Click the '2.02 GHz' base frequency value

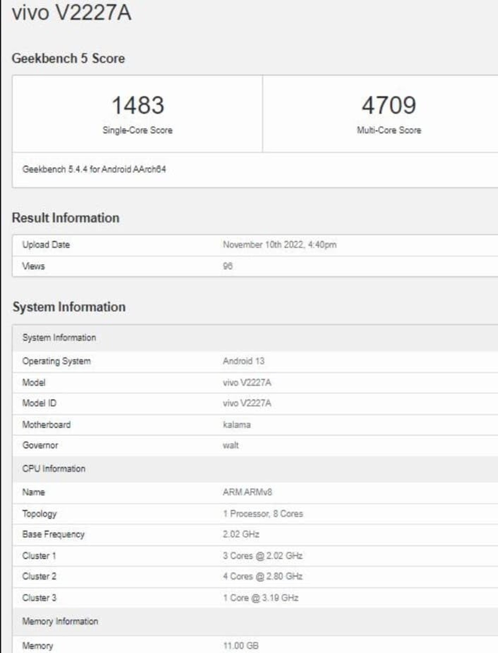pos(241,534)
